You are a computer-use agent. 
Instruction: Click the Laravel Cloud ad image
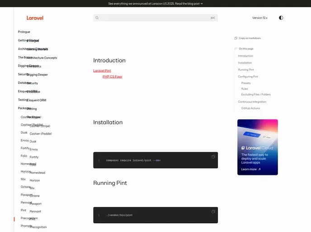tap(258, 147)
